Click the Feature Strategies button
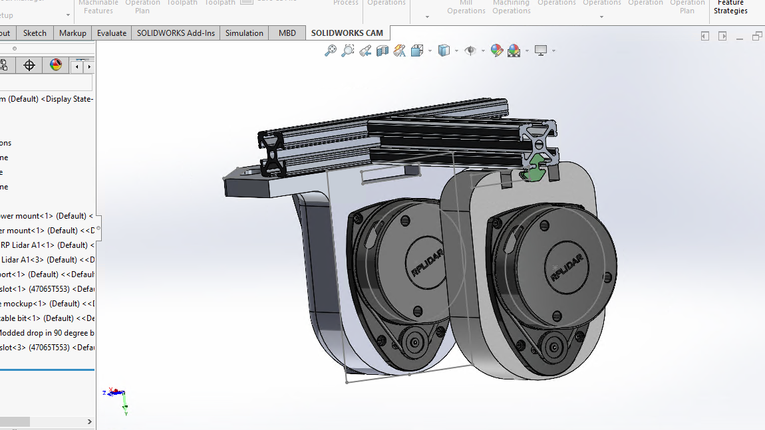This screenshot has width=765, height=430. (730, 7)
